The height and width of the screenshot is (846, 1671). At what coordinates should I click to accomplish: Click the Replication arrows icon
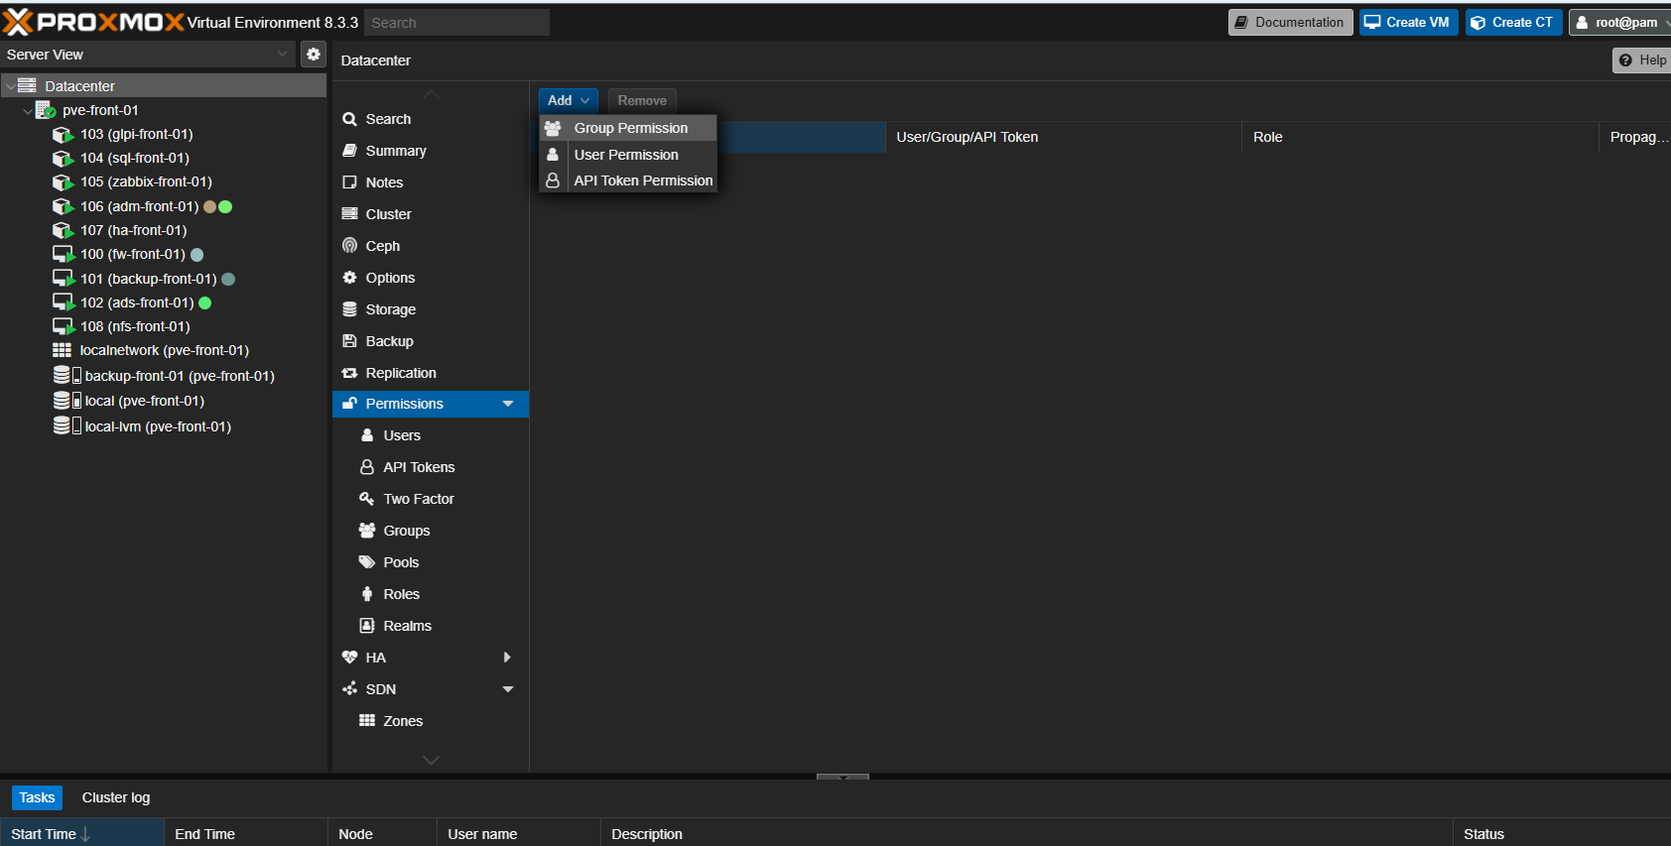pos(349,373)
